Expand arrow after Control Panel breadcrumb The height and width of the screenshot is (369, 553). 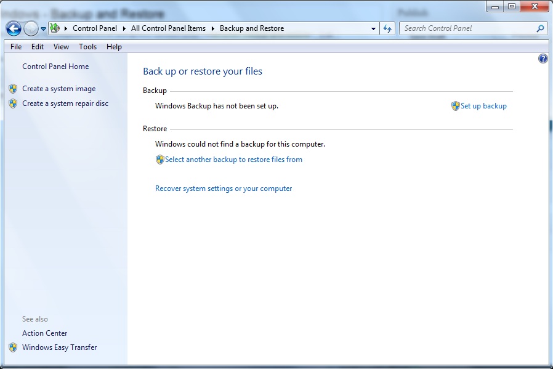tap(124, 28)
